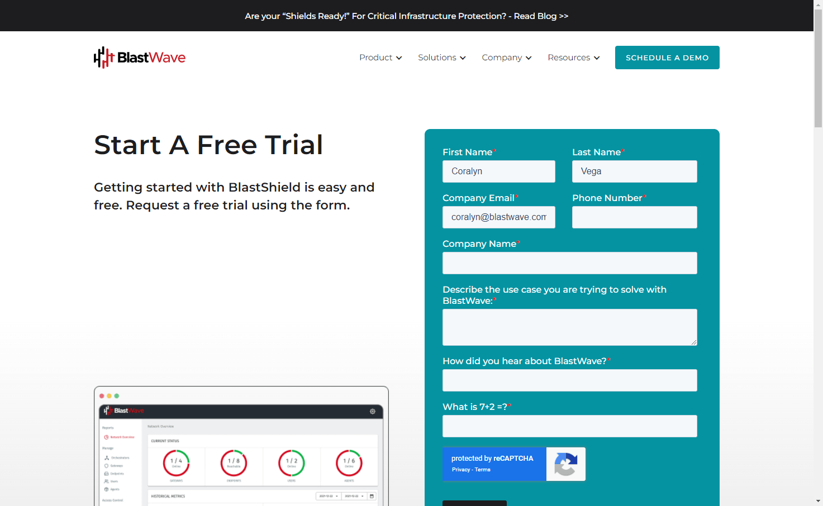Click the page vertical scrollbar thumb
Screen dimensions: 823x506
(x=818, y=68)
